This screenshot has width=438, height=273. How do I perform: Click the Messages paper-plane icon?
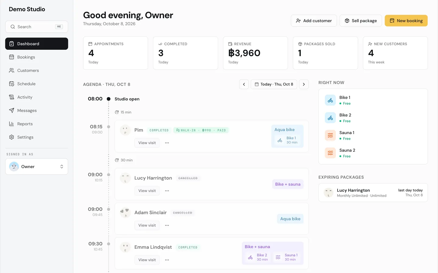coord(12,110)
